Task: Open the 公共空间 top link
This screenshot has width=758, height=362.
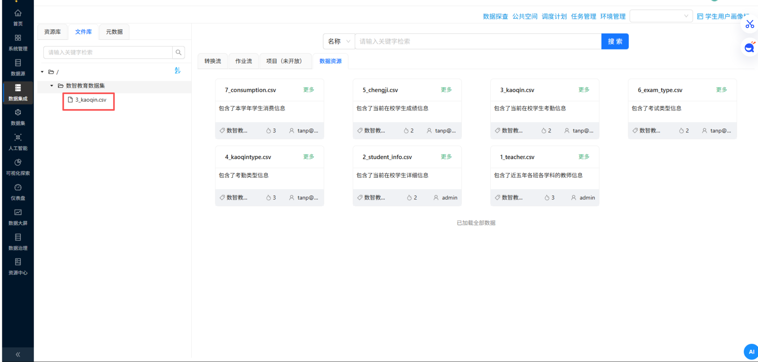Action: click(525, 17)
